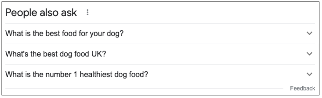Show the answer about the best food for your dog
This screenshot has height=98, width=322.
pos(160,34)
